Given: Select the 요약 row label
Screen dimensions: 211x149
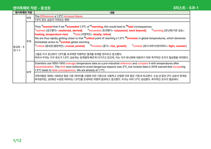Looking at the screenshot, I should tap(29, 72).
